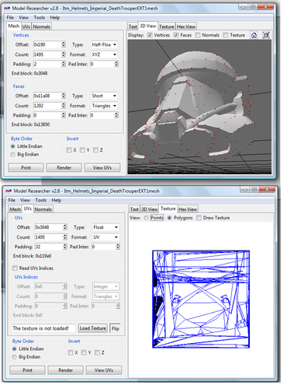Switch to Hex View tab in top window
287x389 pixels.
(x=186, y=26)
